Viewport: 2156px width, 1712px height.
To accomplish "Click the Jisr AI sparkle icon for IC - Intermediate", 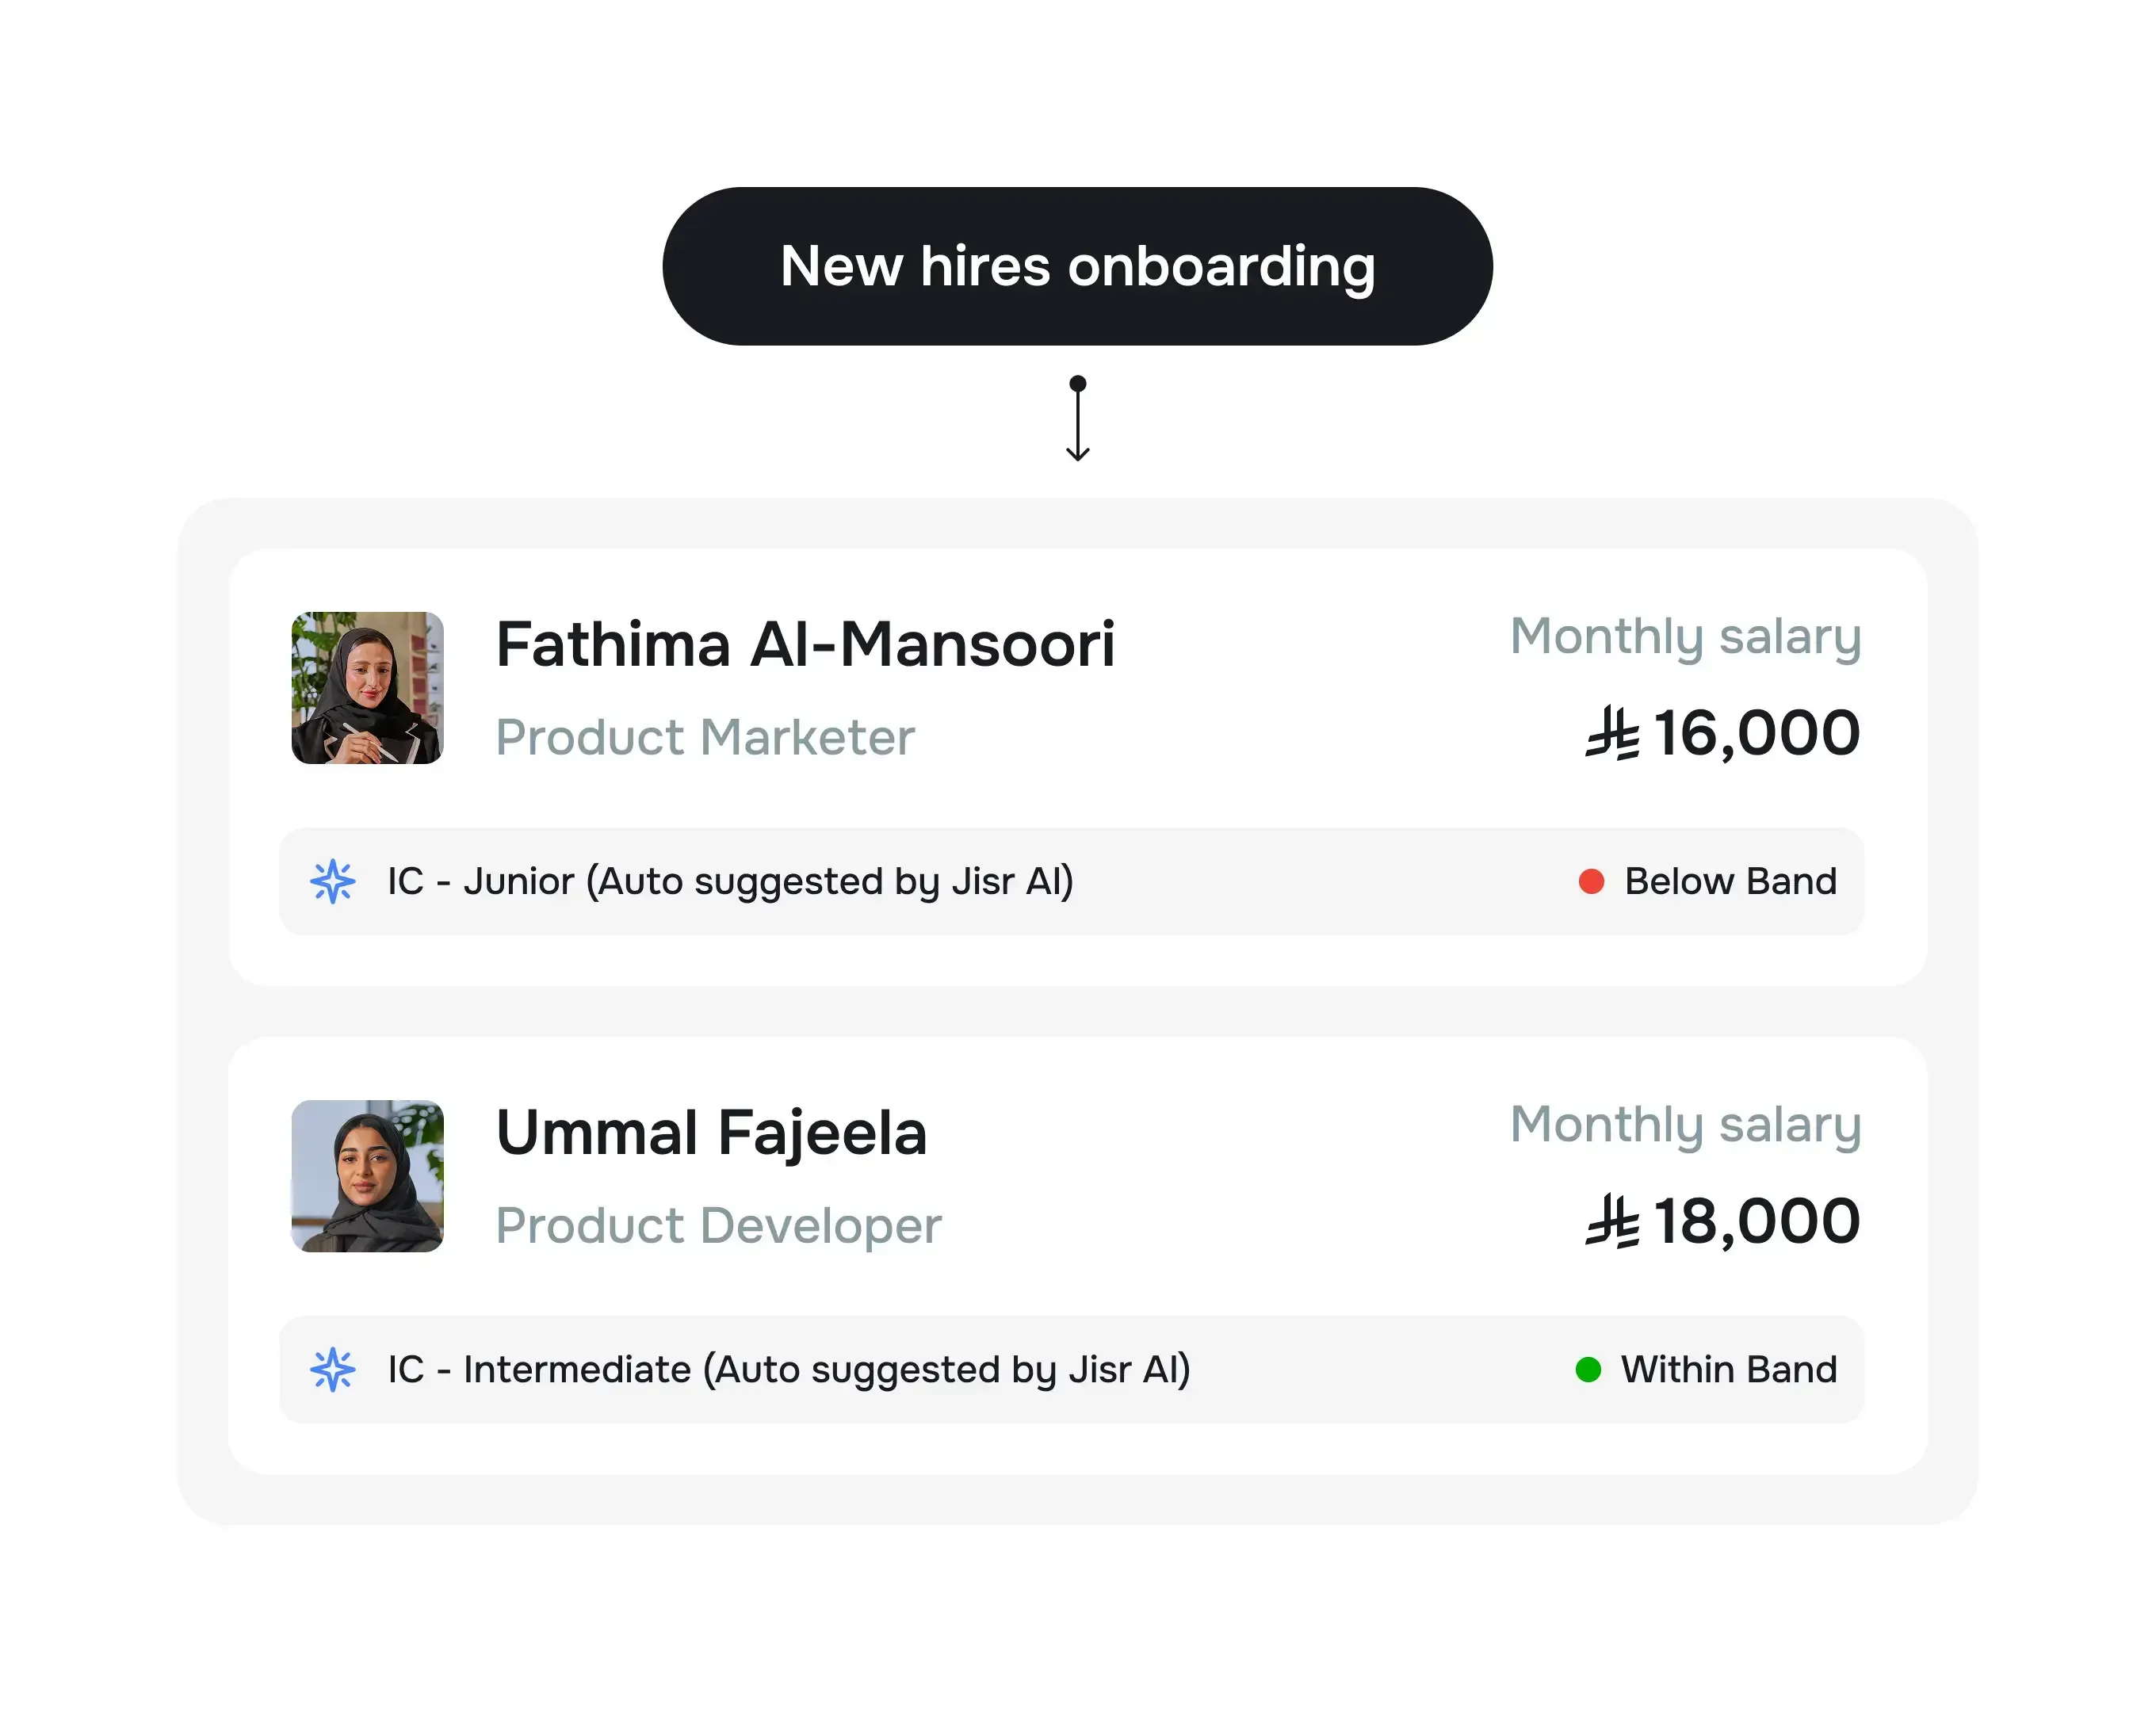I will [333, 1369].
